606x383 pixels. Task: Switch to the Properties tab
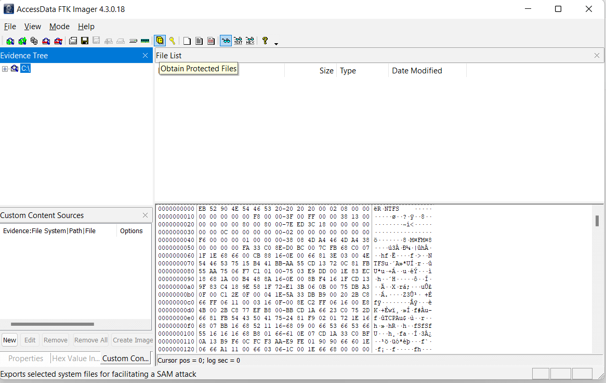(25, 359)
